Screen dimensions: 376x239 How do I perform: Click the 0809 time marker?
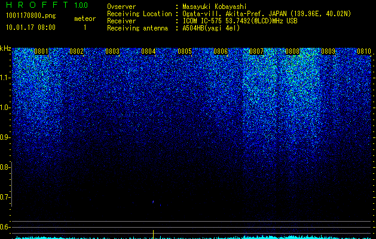click(328, 51)
